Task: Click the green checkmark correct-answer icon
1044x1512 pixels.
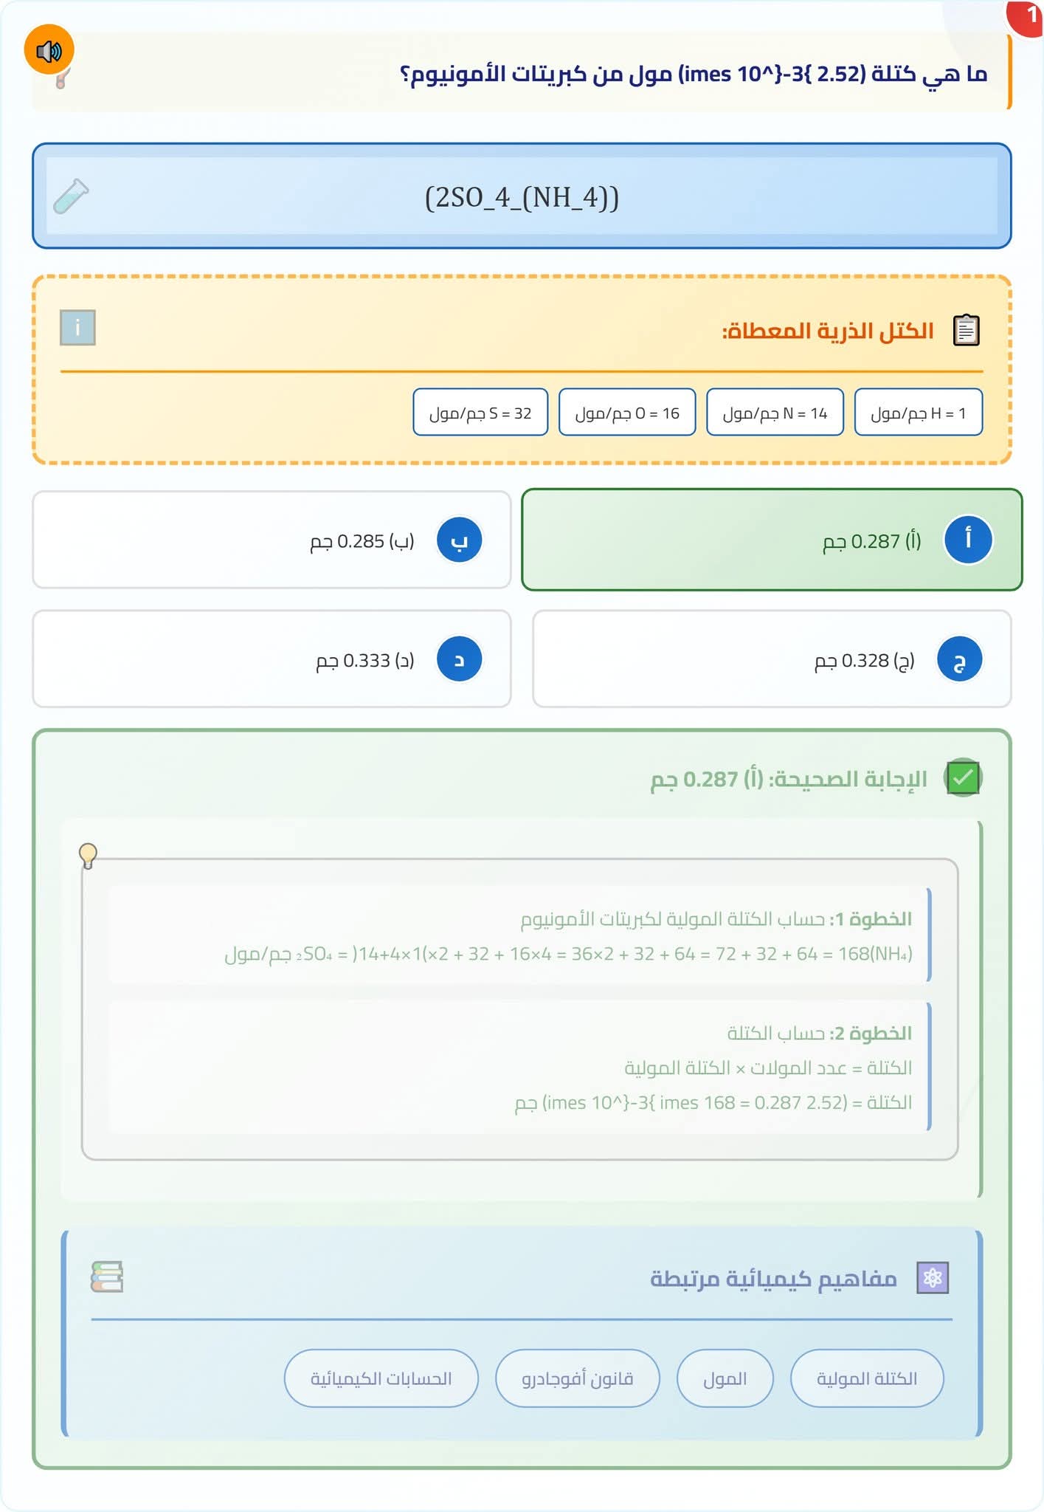Action: click(963, 778)
